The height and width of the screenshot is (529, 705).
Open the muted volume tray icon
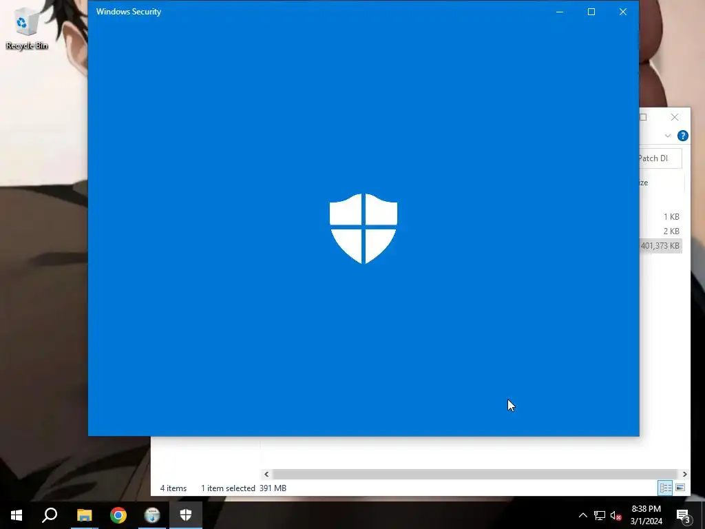click(x=615, y=515)
